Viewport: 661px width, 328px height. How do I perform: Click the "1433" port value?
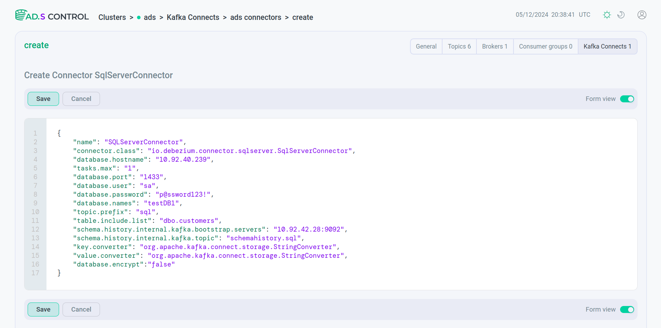point(151,177)
